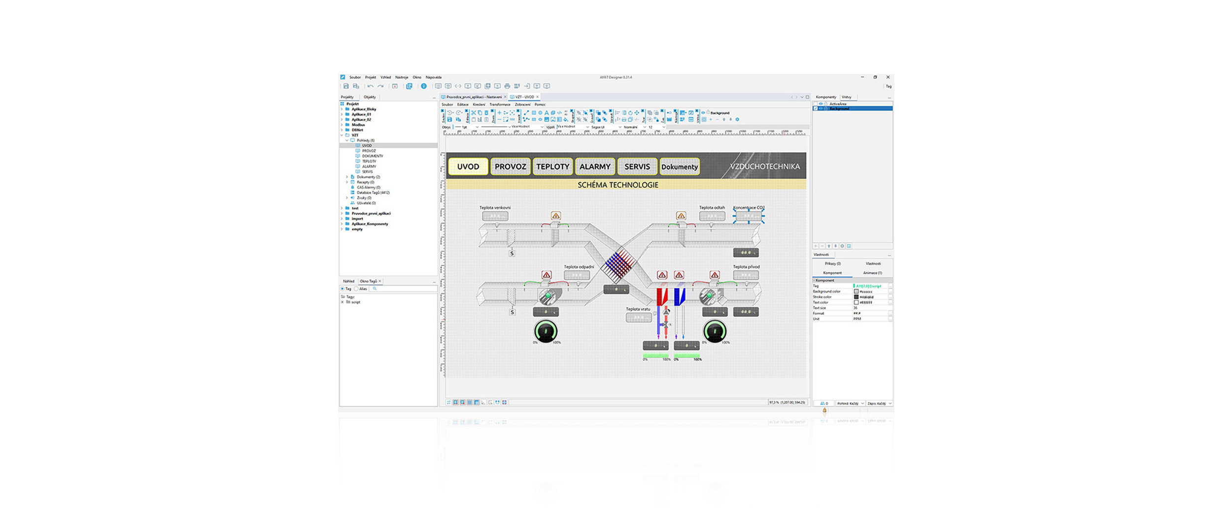
Task: Click the ALARMY button on the canvas
Action: (595, 166)
